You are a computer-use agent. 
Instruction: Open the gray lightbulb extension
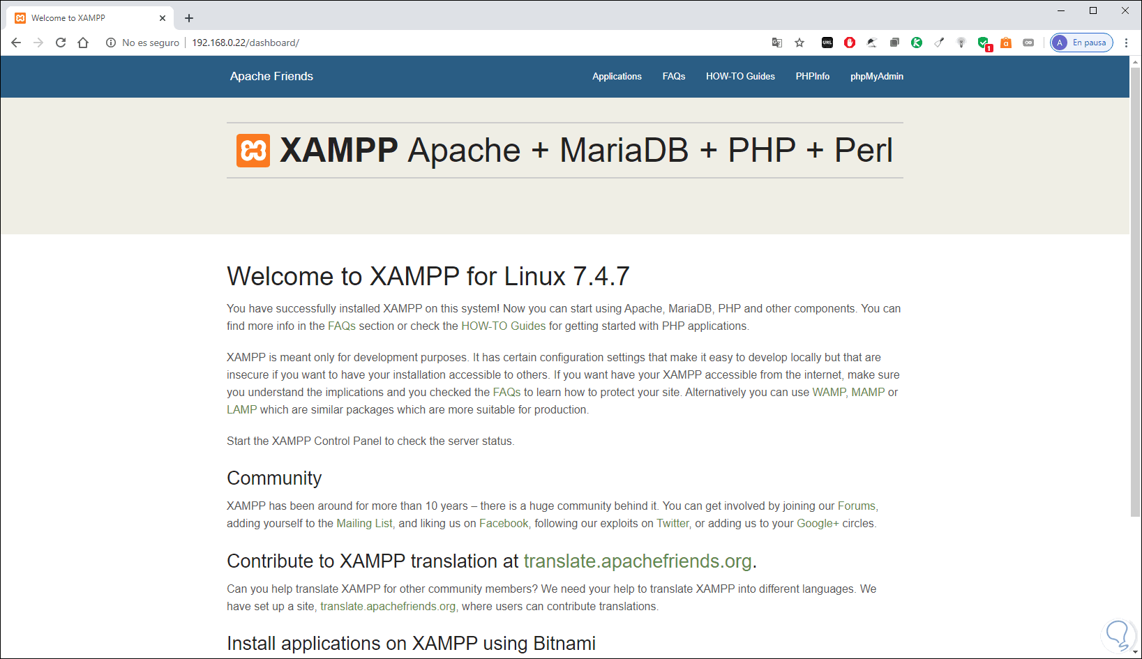[x=961, y=43]
